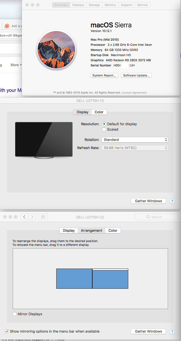Click the forward arrow in DELL U2715H (2) toolbar
This screenshot has width=181, height=341.
32,217
